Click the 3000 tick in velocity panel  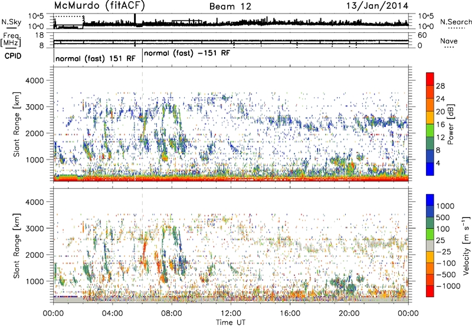[34, 228]
